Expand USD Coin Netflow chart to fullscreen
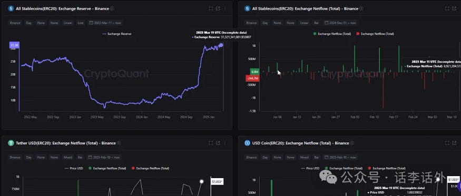 pyautogui.click(x=447, y=143)
